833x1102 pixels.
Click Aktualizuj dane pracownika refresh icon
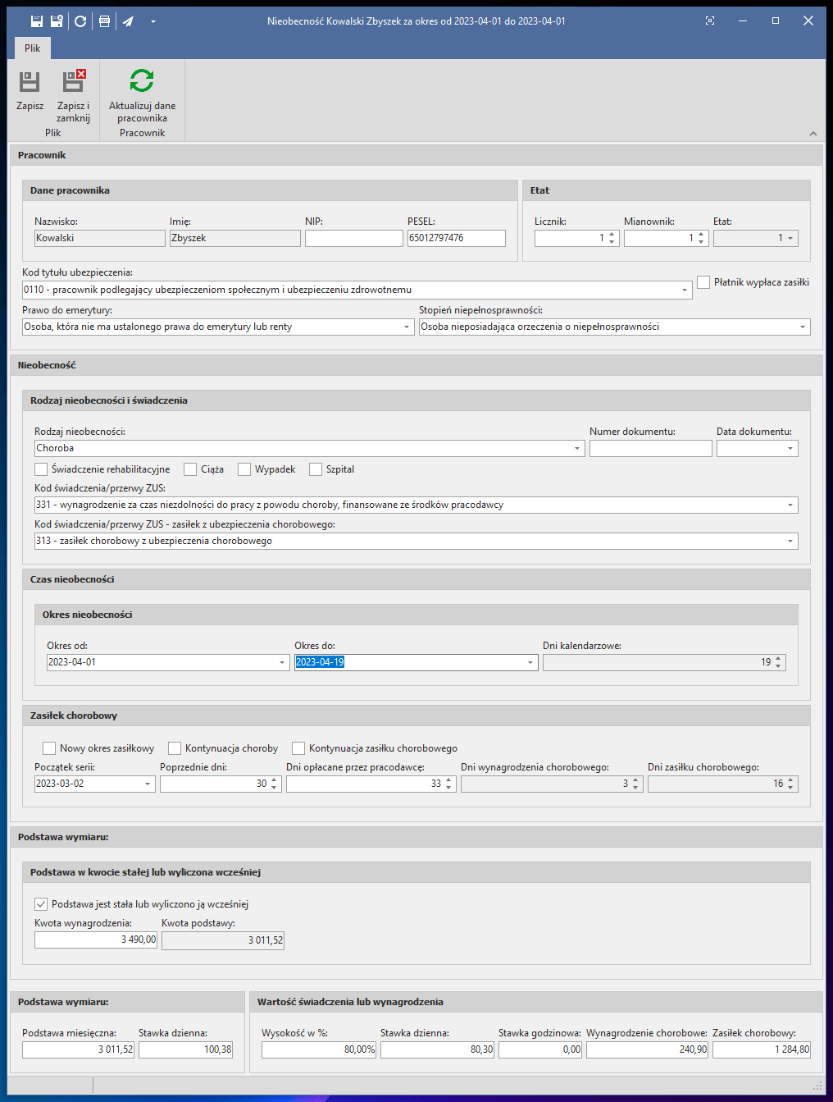(142, 81)
